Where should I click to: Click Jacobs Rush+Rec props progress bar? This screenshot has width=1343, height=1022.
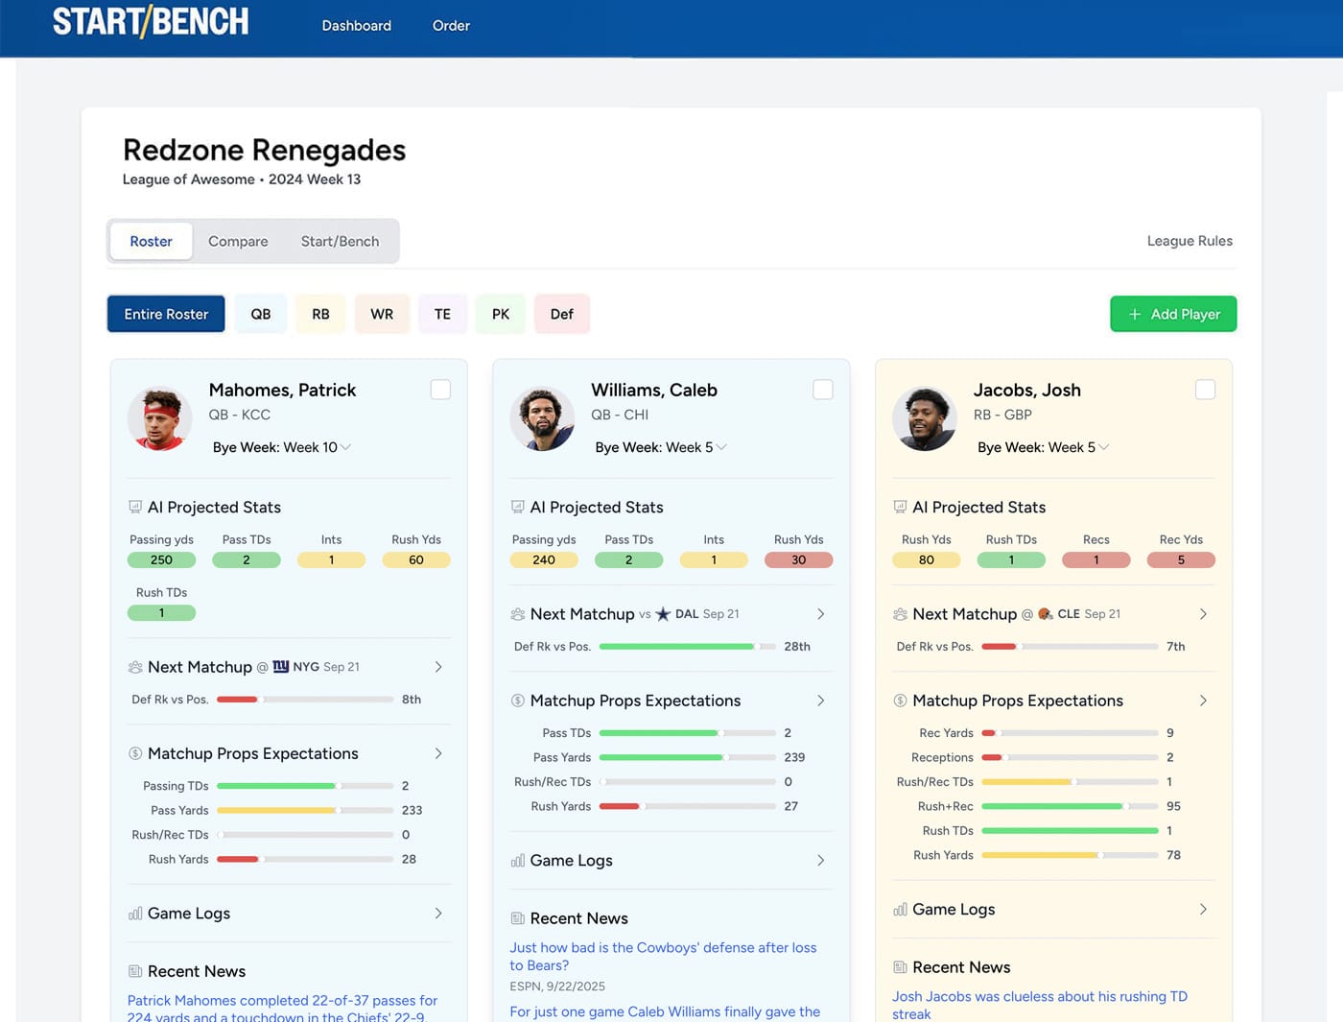point(1070,806)
